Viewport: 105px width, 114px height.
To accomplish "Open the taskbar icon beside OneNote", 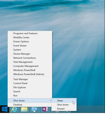I will 35,110.
